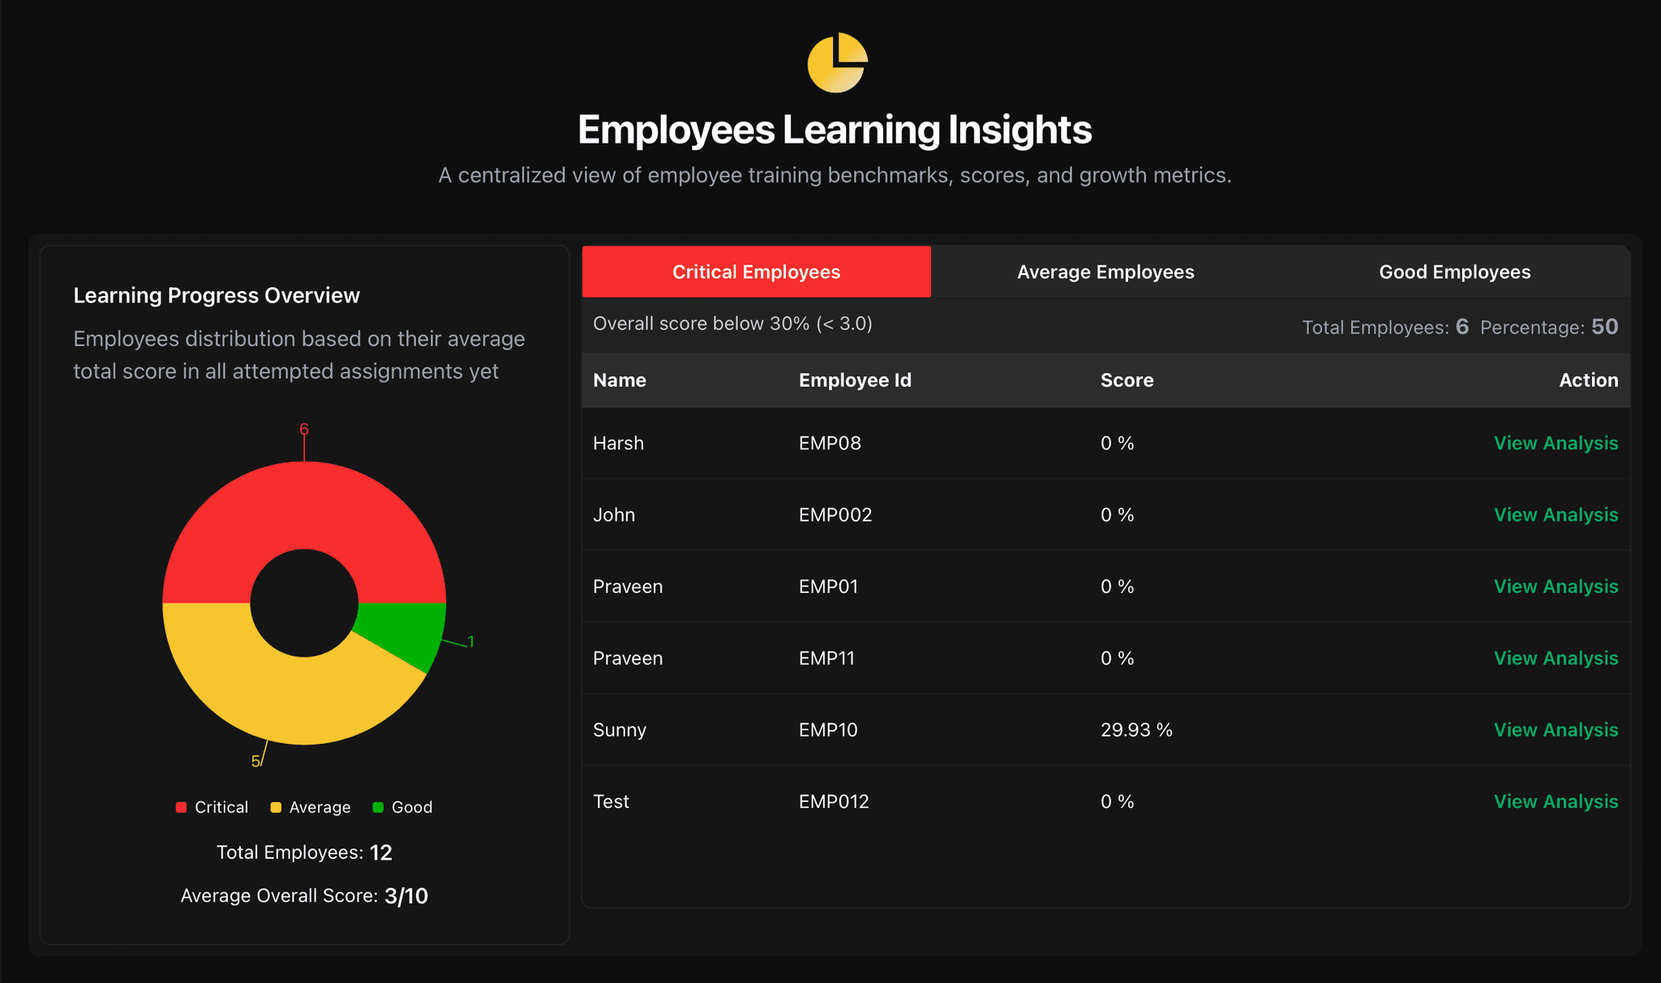The image size is (1661, 983).
Task: Open View Analysis for John EMP002
Action: (x=1555, y=515)
